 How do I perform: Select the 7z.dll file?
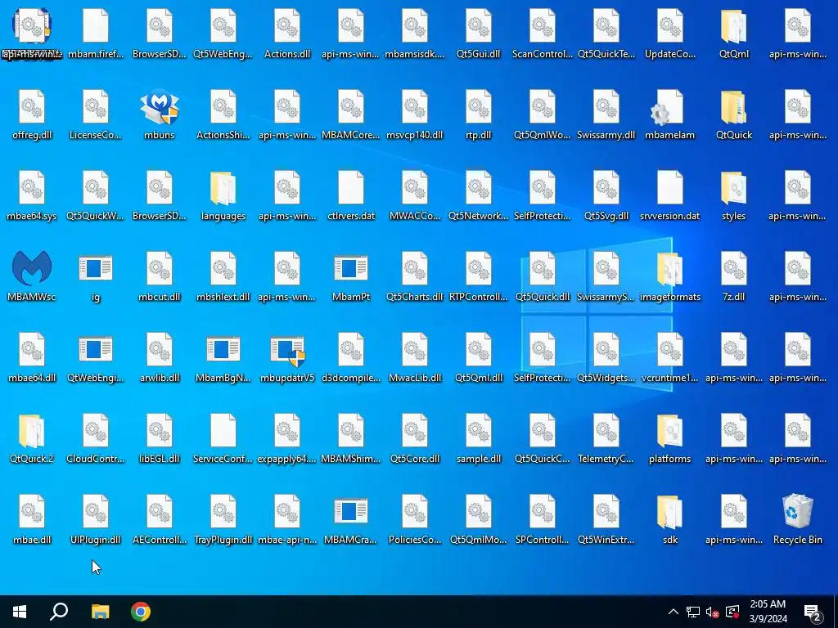coord(733,268)
